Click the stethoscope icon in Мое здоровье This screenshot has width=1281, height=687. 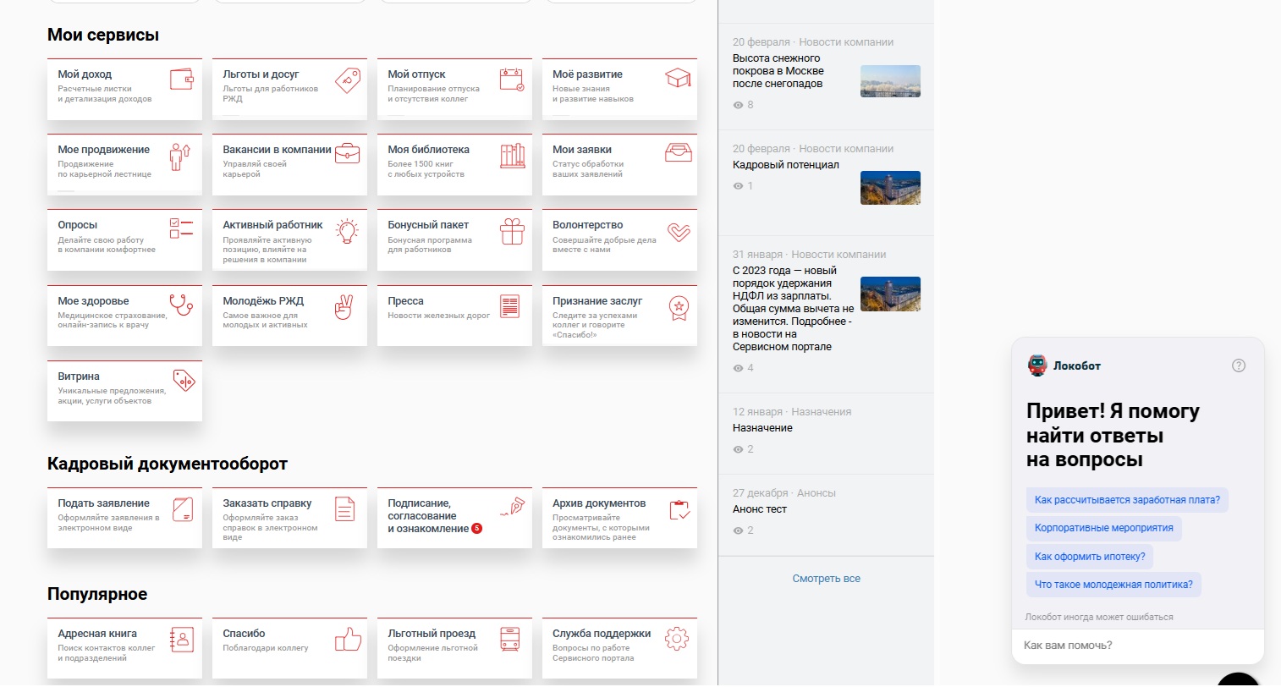(181, 305)
